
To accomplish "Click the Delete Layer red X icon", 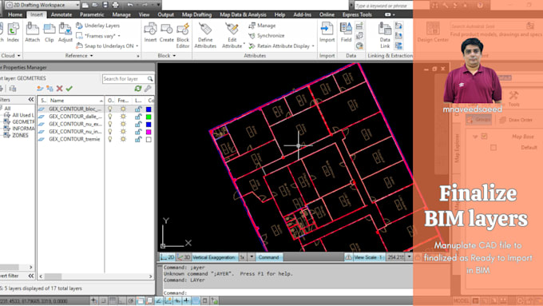I will click(x=60, y=89).
